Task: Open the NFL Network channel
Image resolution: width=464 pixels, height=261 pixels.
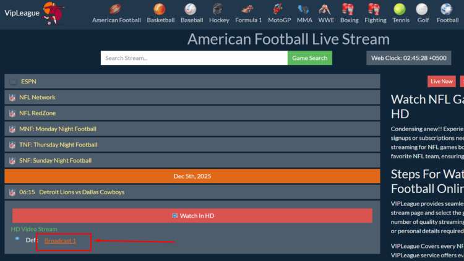Action: [x=192, y=97]
